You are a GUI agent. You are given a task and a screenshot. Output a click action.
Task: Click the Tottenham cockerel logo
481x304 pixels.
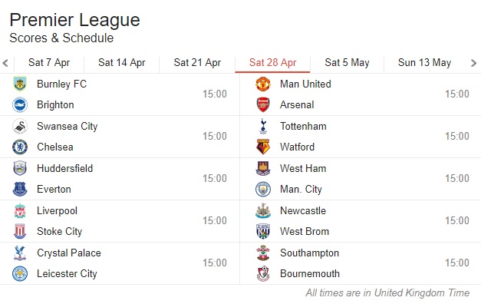(x=263, y=126)
